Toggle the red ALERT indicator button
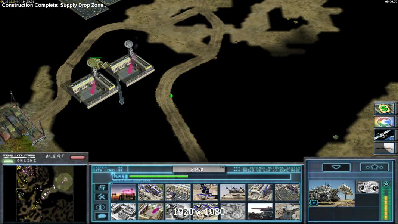This screenshot has width=398, height=224. [78, 158]
